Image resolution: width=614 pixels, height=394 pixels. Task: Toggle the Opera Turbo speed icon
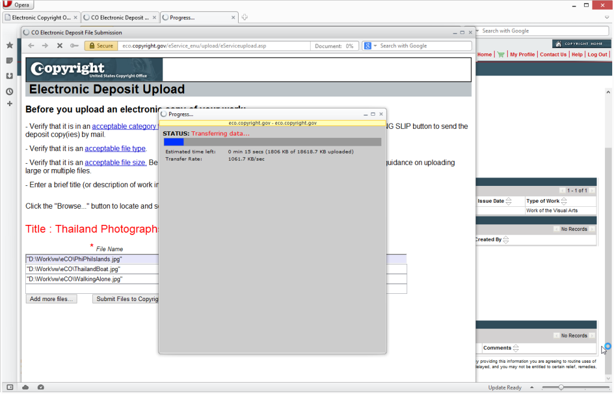[41, 388]
